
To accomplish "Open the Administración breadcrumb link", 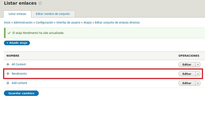I will [x=23, y=23].
